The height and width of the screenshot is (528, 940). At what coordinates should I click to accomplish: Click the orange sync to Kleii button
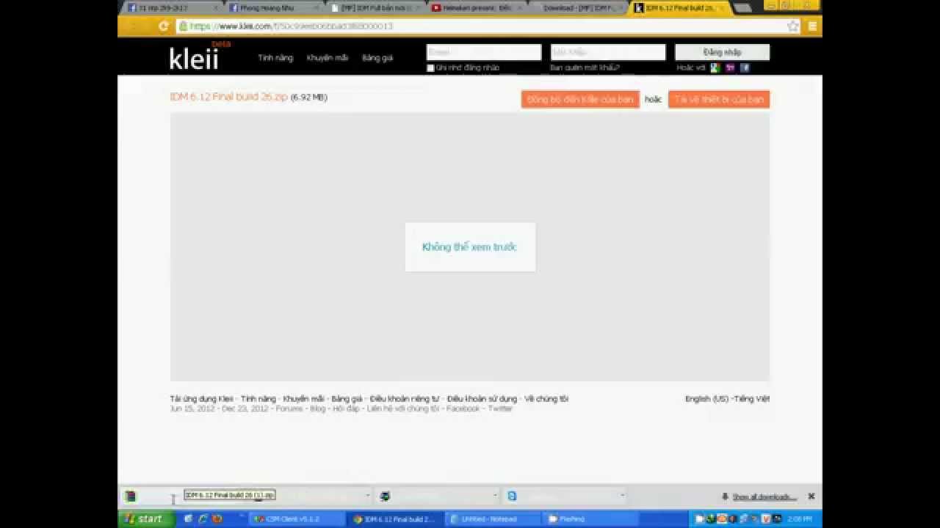(580, 99)
